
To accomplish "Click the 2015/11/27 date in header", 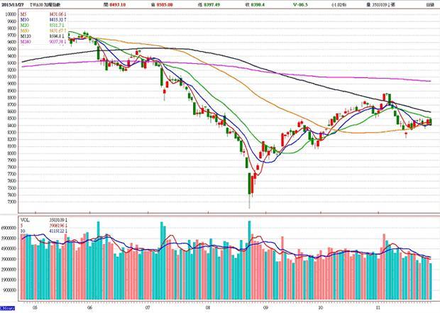I will click(x=15, y=4).
